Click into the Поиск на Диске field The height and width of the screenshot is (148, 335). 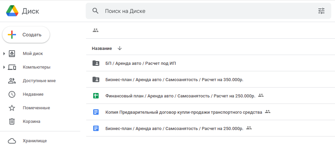click(x=204, y=11)
